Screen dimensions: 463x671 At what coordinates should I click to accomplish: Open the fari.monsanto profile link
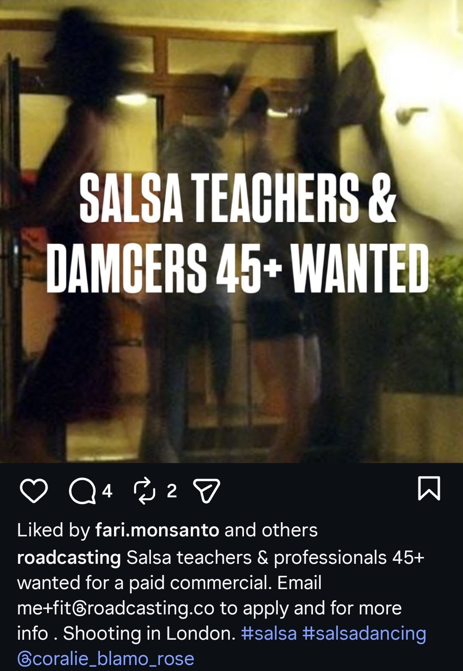click(157, 530)
